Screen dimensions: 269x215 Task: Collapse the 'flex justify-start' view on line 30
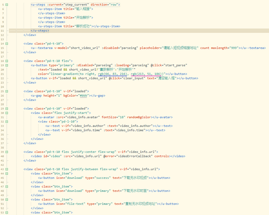click(7, 113)
